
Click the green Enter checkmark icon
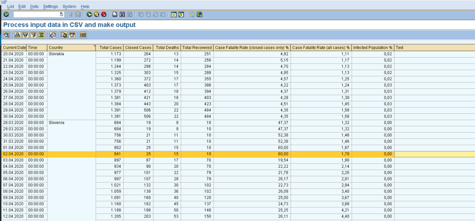[6, 14]
